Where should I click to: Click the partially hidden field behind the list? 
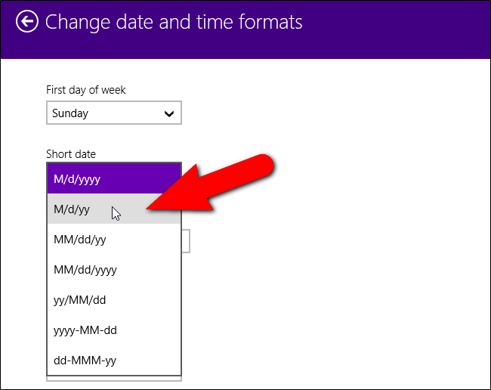pos(186,241)
